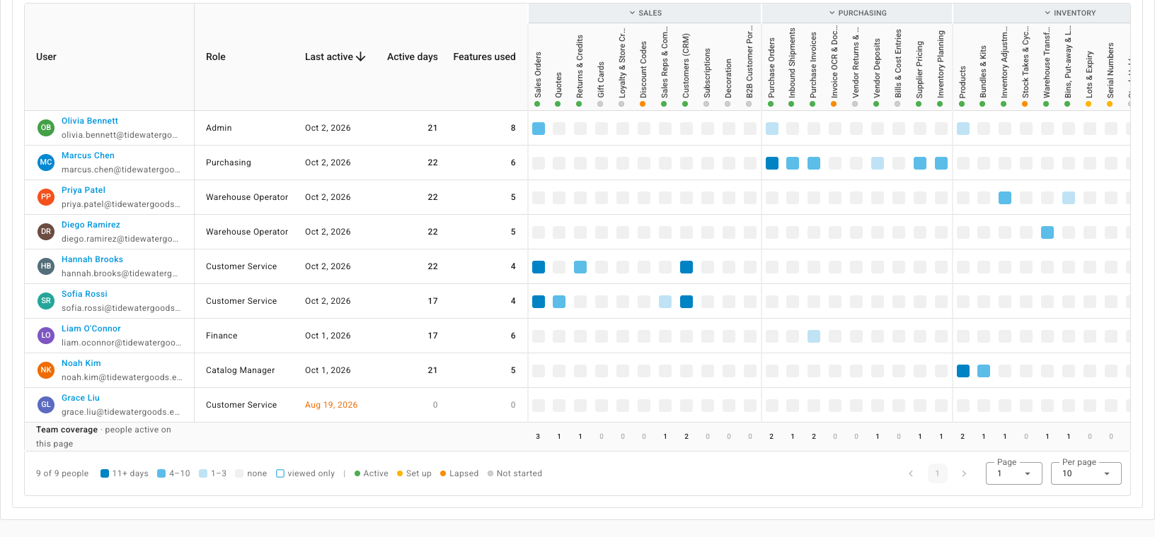Sort by Last active column arrow
This screenshot has width=1155, height=537.
click(361, 57)
